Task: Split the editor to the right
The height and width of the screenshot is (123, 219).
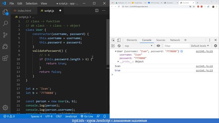Action: [96, 11]
